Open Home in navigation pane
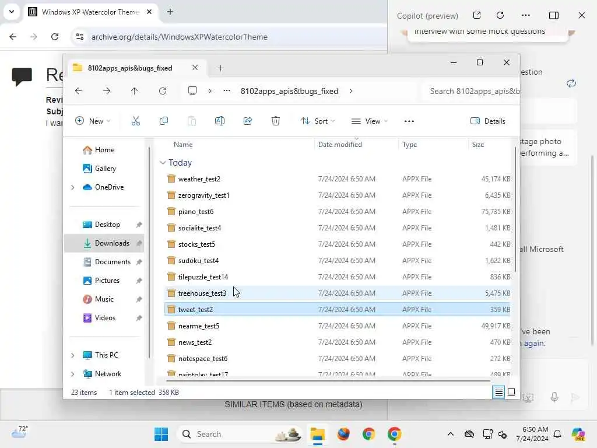 (x=104, y=150)
